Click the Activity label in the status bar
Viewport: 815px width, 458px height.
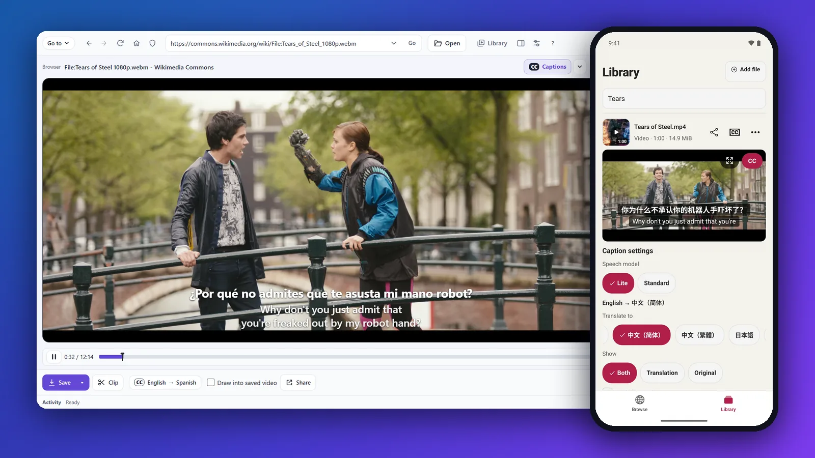(51, 403)
